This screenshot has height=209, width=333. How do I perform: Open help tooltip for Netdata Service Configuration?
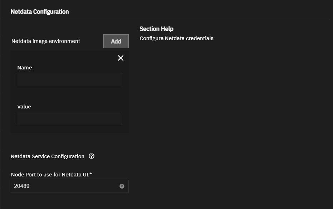click(92, 156)
